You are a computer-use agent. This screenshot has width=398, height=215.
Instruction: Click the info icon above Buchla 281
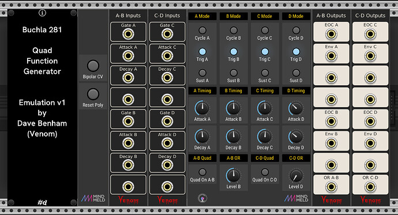(x=42, y=13)
